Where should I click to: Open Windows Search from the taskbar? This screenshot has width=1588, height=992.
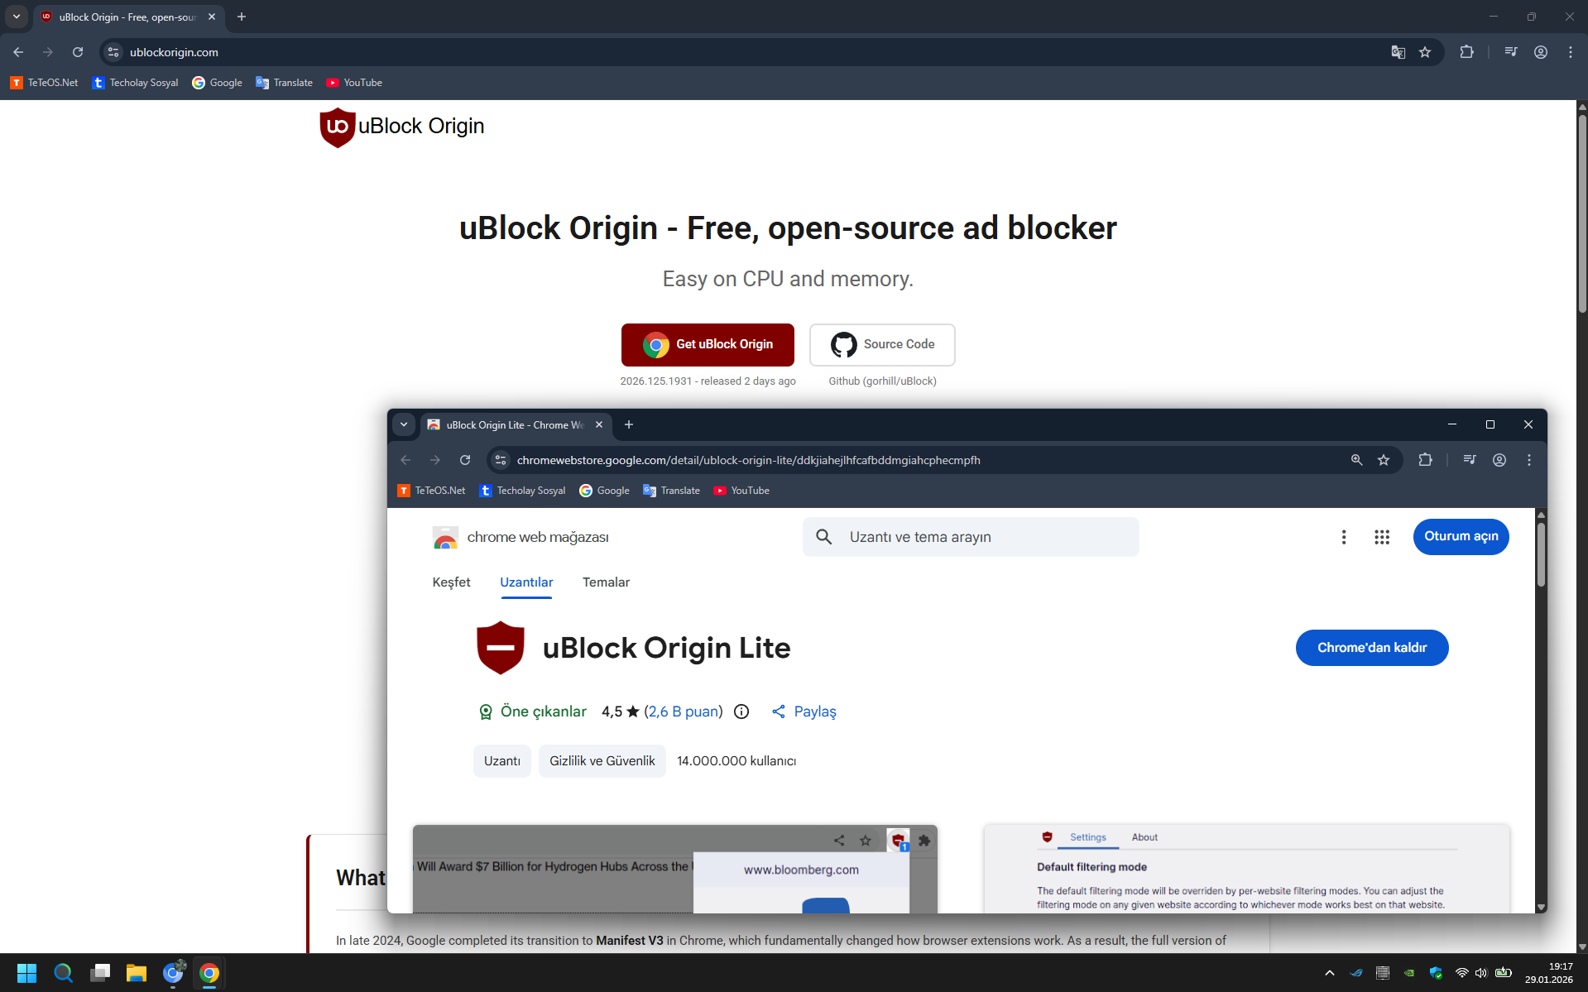coord(63,973)
